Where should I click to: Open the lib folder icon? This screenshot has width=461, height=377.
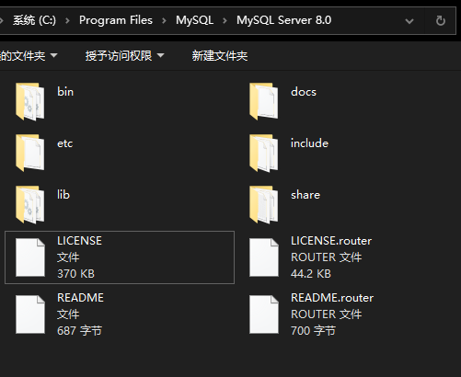(30, 204)
